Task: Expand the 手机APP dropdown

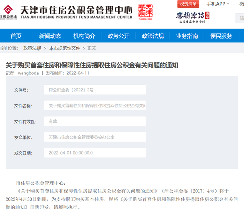Action: [218, 4]
